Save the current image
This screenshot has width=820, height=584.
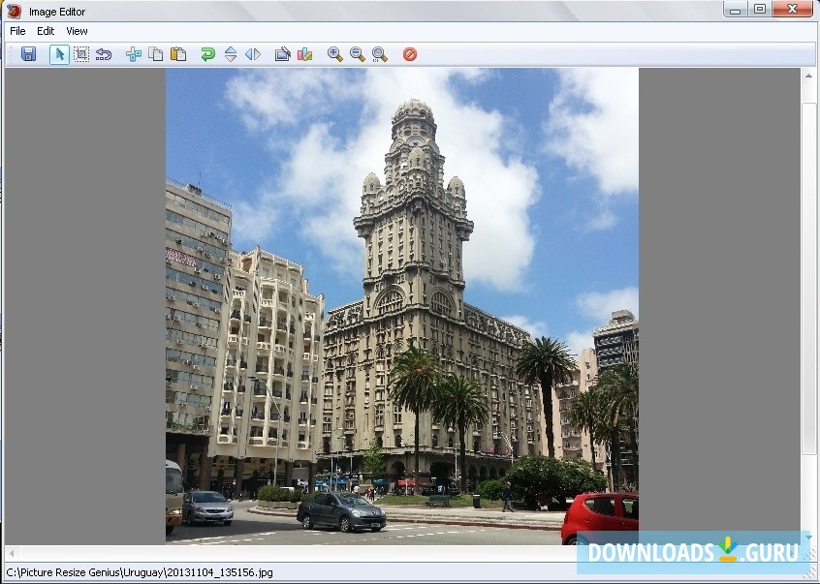click(28, 54)
